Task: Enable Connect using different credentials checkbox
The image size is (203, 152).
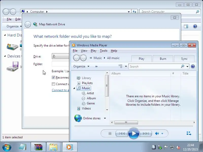Action: coord(53,84)
